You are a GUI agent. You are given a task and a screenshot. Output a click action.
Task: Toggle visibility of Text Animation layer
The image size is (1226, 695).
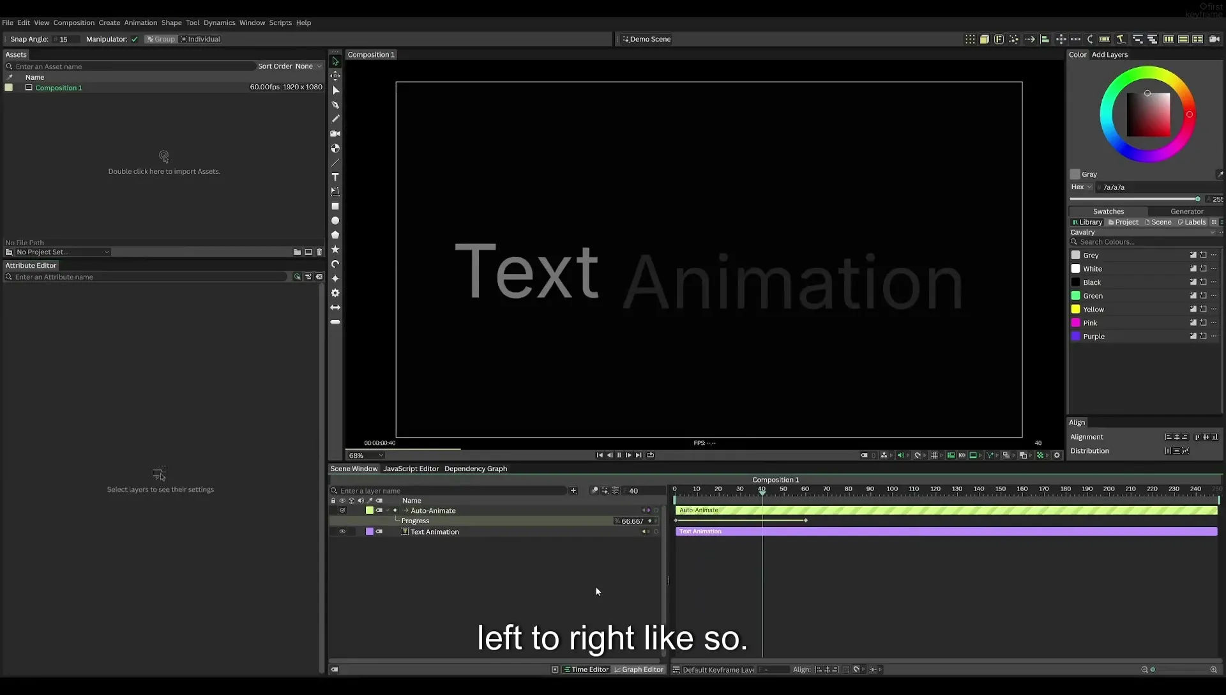tap(342, 532)
